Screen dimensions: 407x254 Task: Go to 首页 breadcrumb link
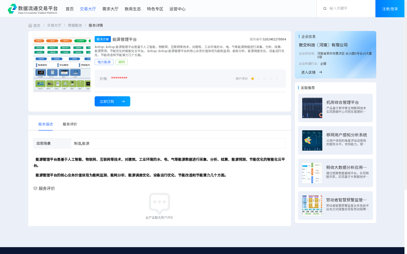tap(37, 25)
